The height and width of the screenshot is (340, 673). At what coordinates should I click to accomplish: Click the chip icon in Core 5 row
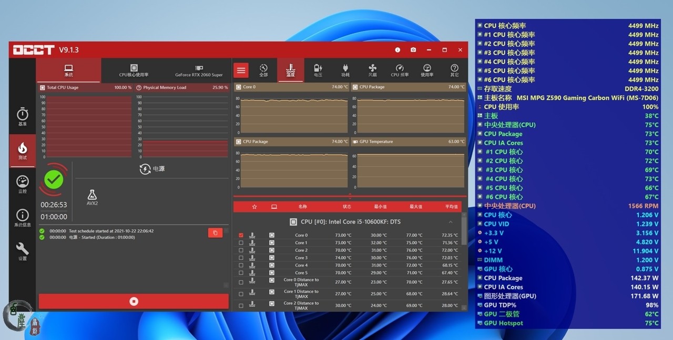(x=272, y=273)
